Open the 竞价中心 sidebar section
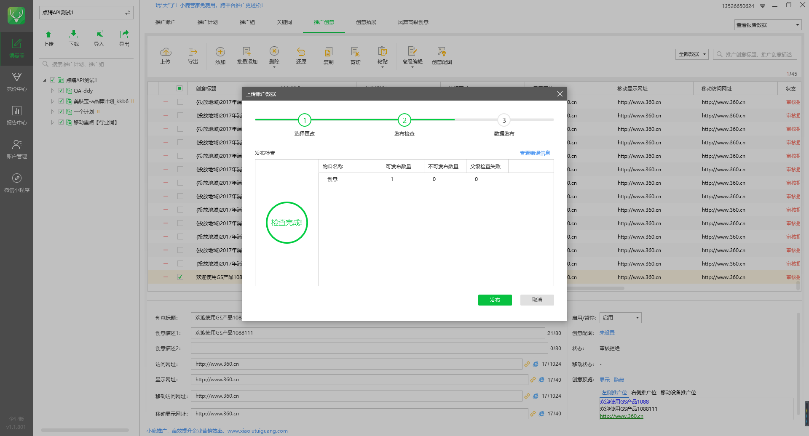The image size is (809, 436). [16, 82]
